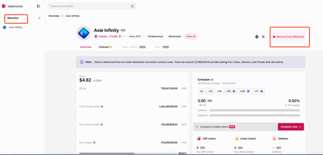Go back with the arrow beside Watchlist
Viewport: 323px width, 155px height.
3,18
